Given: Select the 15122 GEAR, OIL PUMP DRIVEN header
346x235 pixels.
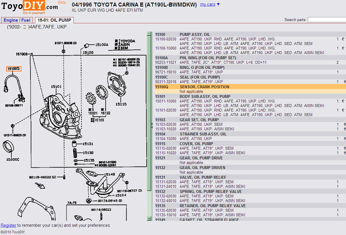Looking at the screenshot, I should click(250, 168).
